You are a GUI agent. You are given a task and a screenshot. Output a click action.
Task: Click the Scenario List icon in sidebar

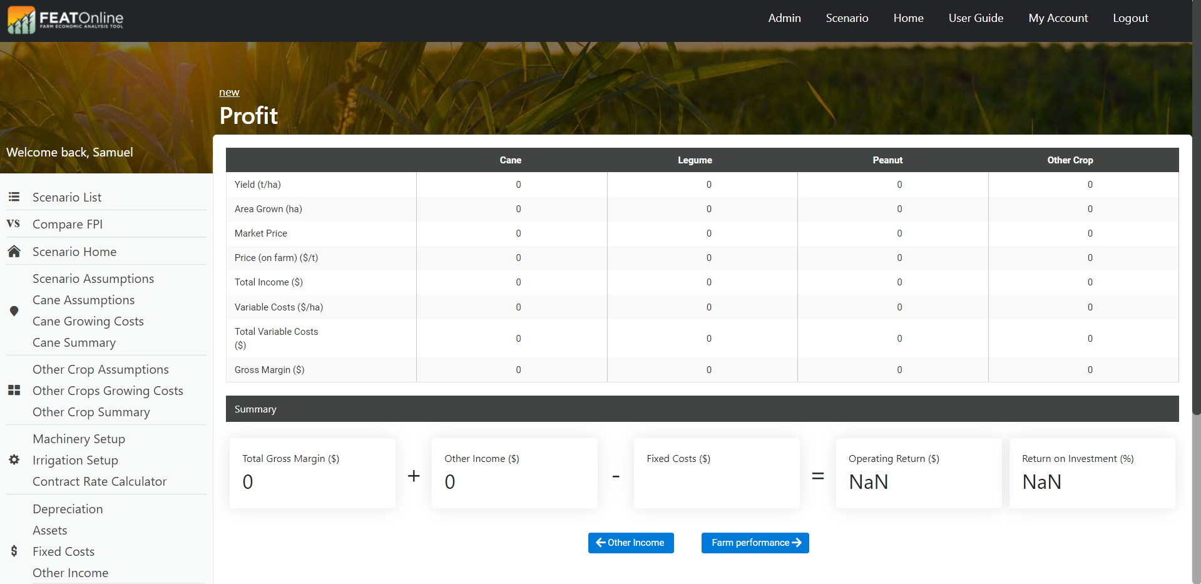pyautogui.click(x=14, y=197)
